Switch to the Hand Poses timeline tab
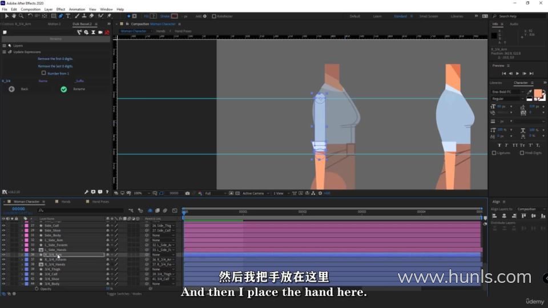This screenshot has width=548, height=308. [100, 202]
